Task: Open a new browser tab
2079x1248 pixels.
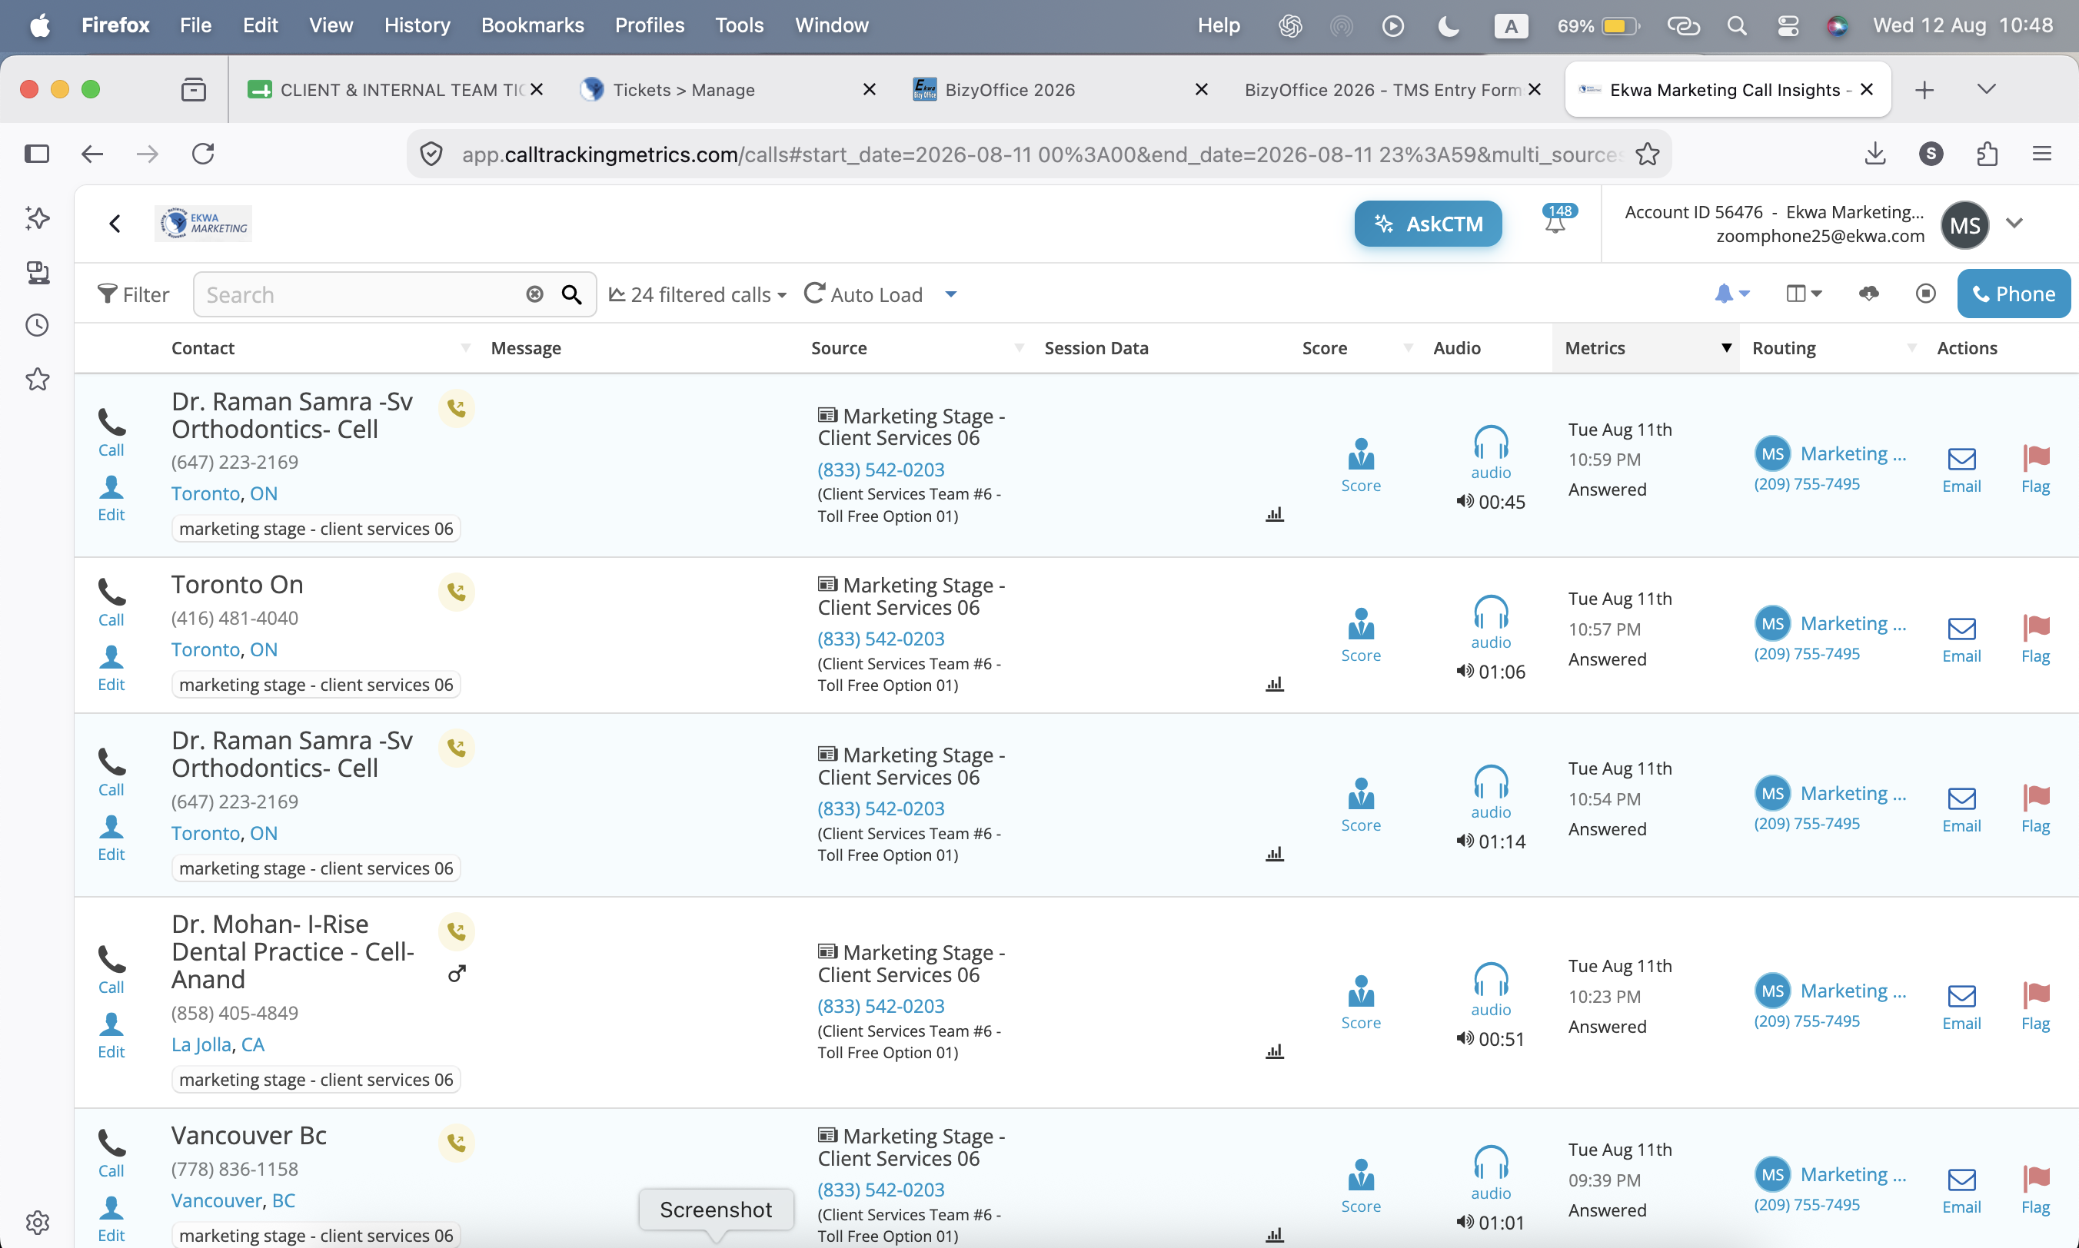Action: point(1924,89)
